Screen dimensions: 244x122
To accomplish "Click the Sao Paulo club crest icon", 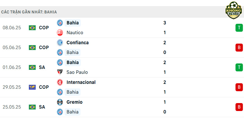I will tap(60, 72).
